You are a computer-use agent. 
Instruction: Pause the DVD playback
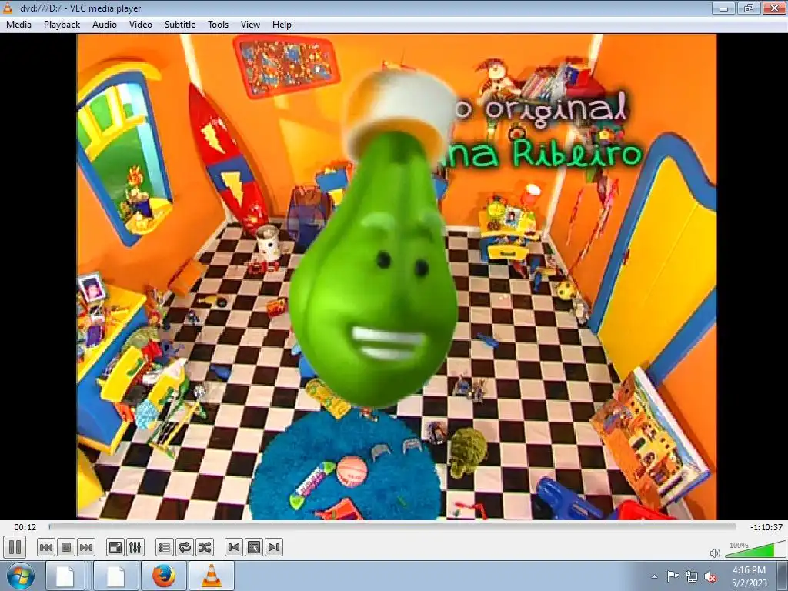point(15,547)
